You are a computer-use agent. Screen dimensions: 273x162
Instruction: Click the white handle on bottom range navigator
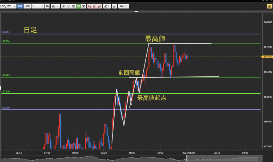tap(187, 158)
